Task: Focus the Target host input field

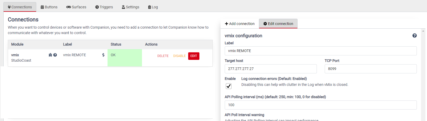Action: (x=271, y=69)
